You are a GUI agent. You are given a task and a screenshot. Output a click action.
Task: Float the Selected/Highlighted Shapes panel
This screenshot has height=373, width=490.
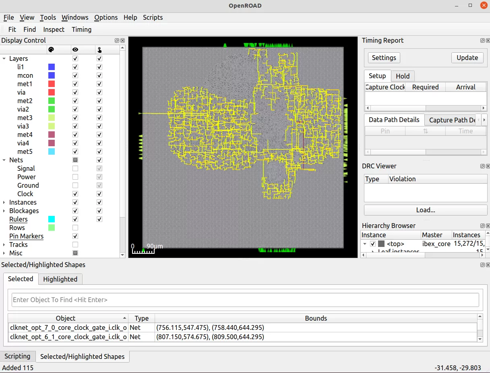pyautogui.click(x=482, y=265)
